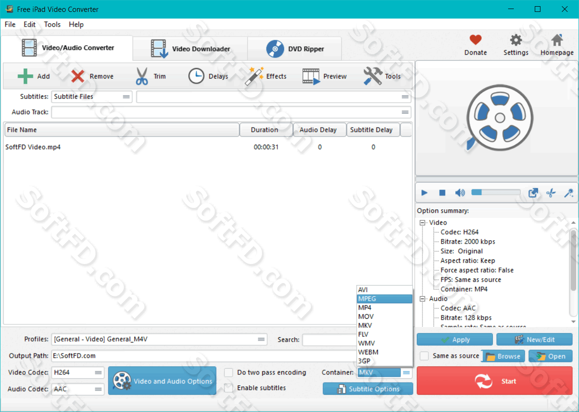The width and height of the screenshot is (579, 412).
Task: Toggle the Enable subtitles checkbox
Action: point(228,388)
